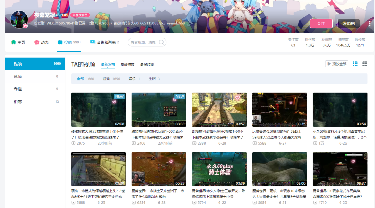Open video title 魔兽世界:永久60骑士三系开花

click(x=219, y=194)
